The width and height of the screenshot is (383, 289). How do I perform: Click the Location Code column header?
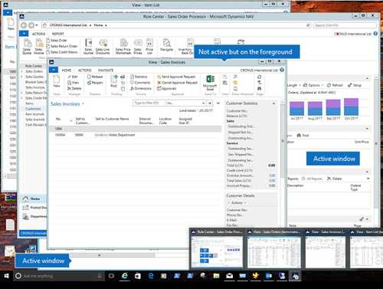pos(165,120)
